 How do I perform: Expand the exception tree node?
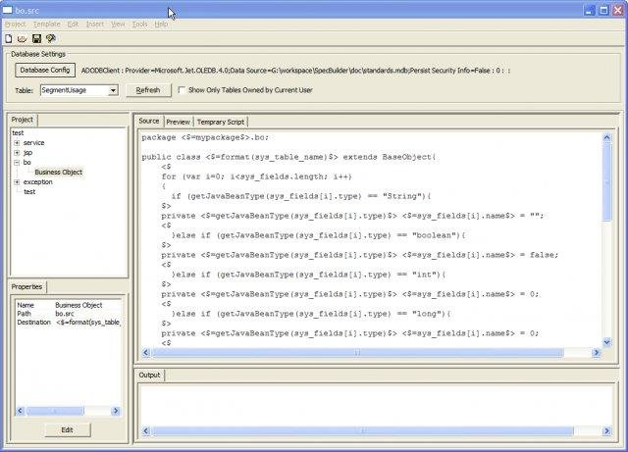[17, 182]
